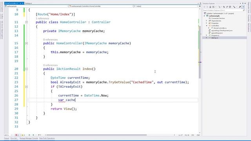Click the yellow warning count indicator
Image resolution: width=251 pixels, height=141 pixels.
coord(23,135)
